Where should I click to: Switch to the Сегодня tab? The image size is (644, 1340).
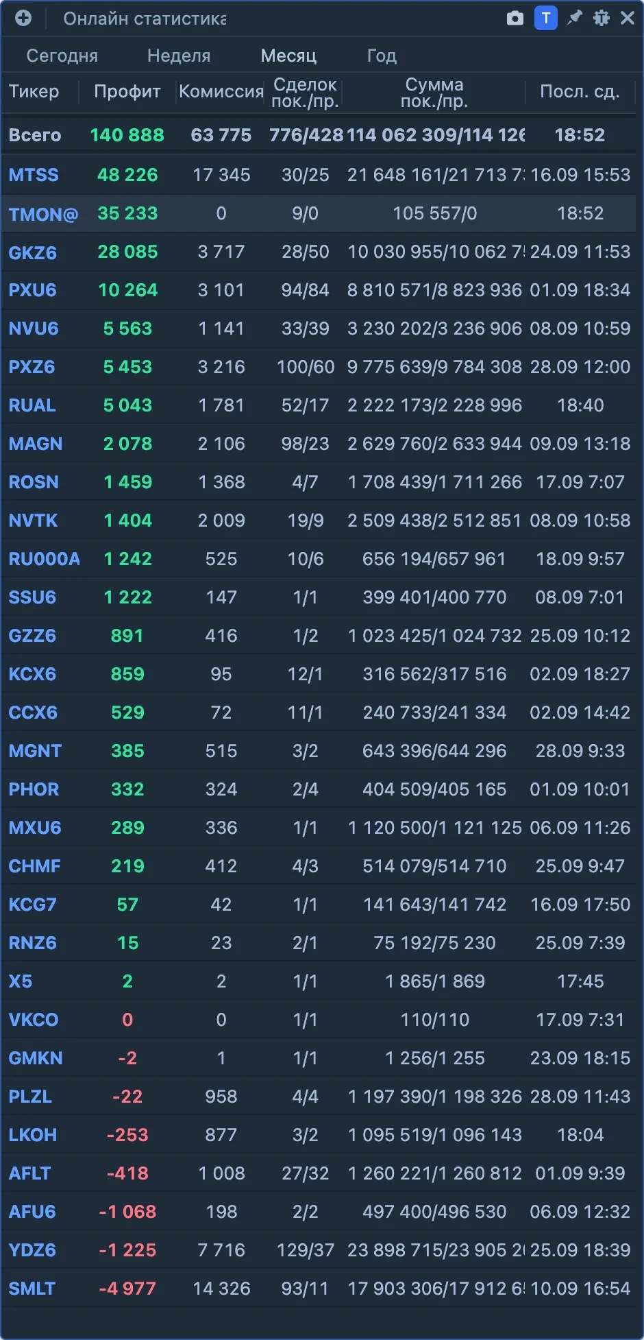coord(62,56)
